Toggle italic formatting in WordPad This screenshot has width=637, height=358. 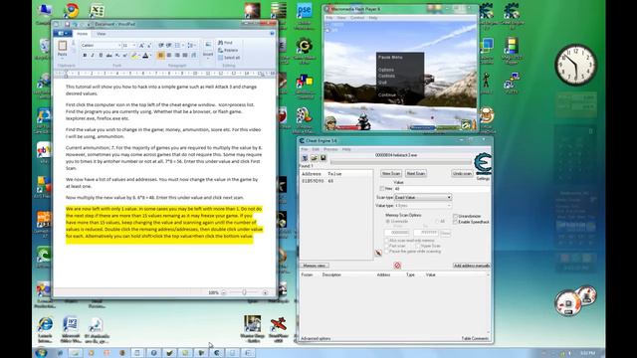(x=93, y=56)
